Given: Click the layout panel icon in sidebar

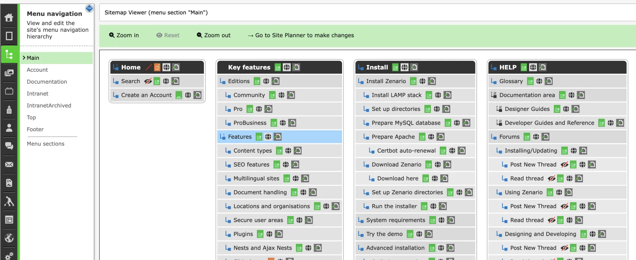Looking at the screenshot, I should pyautogui.click(x=9, y=220).
